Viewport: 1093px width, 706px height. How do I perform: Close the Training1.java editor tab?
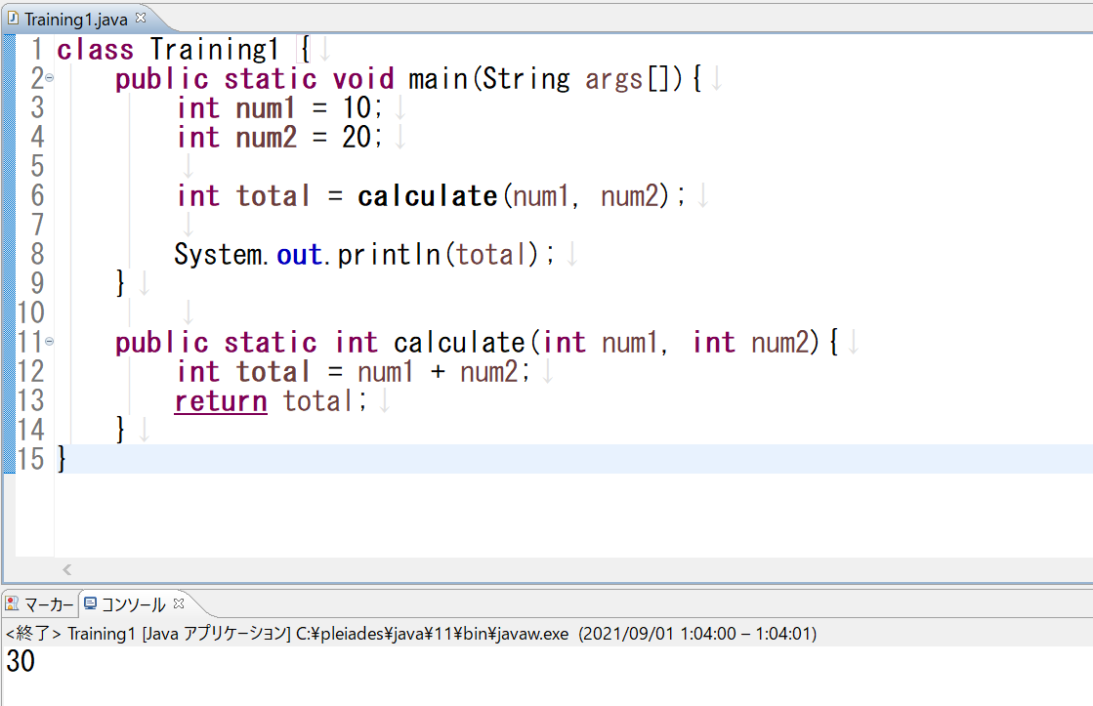pyautogui.click(x=140, y=18)
